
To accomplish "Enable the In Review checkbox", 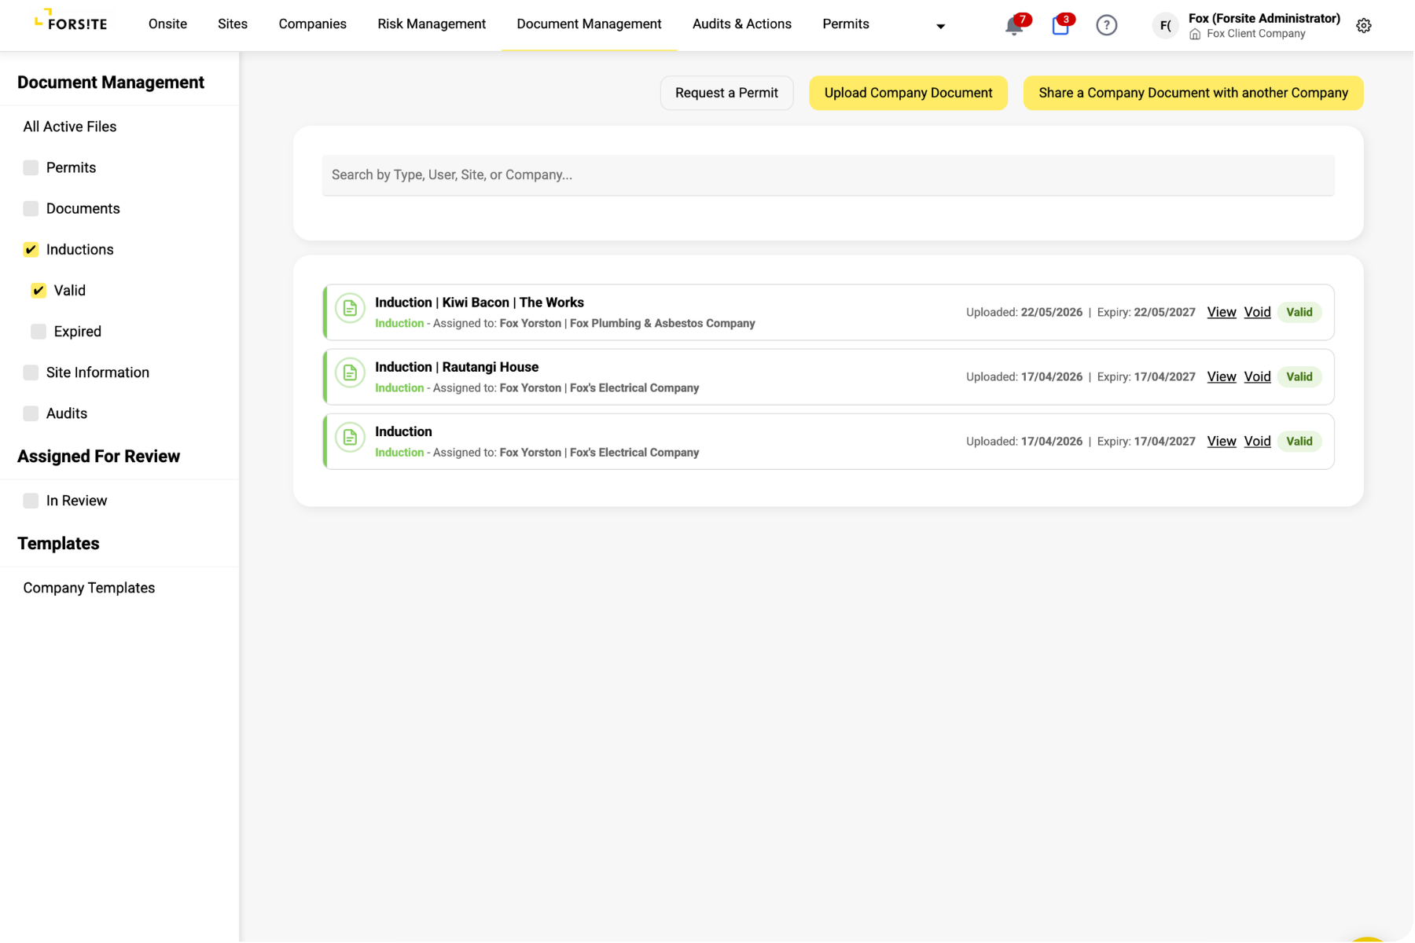I will pos(31,501).
